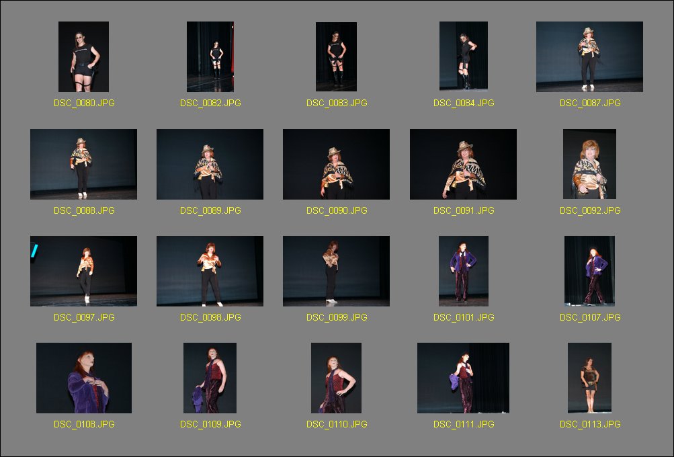
Task: Open thumbnail DSC_0109.JPG
Action: point(210,378)
